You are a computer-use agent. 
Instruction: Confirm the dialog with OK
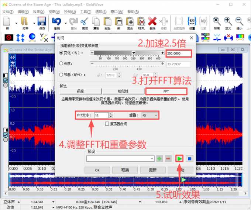[97, 170]
